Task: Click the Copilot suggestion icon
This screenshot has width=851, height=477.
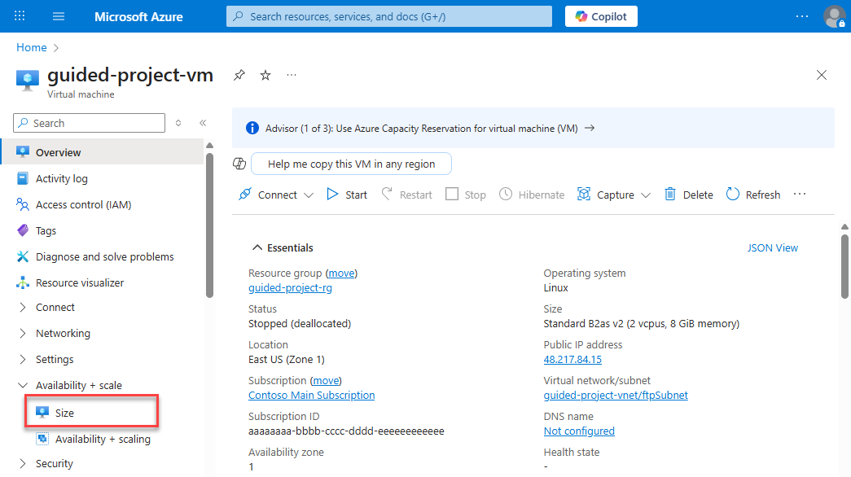Action: [x=239, y=164]
